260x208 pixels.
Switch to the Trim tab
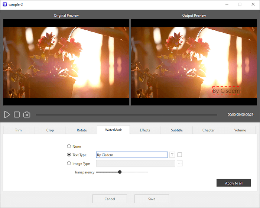coord(19,130)
